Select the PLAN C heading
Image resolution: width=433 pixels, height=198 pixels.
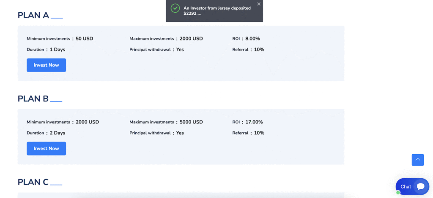point(33,182)
